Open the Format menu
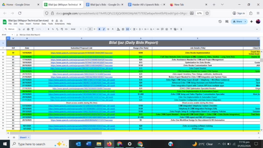 [36, 24]
